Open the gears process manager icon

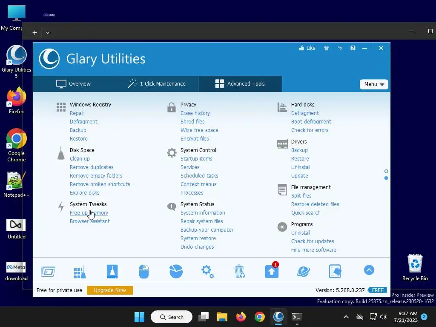[x=207, y=271]
